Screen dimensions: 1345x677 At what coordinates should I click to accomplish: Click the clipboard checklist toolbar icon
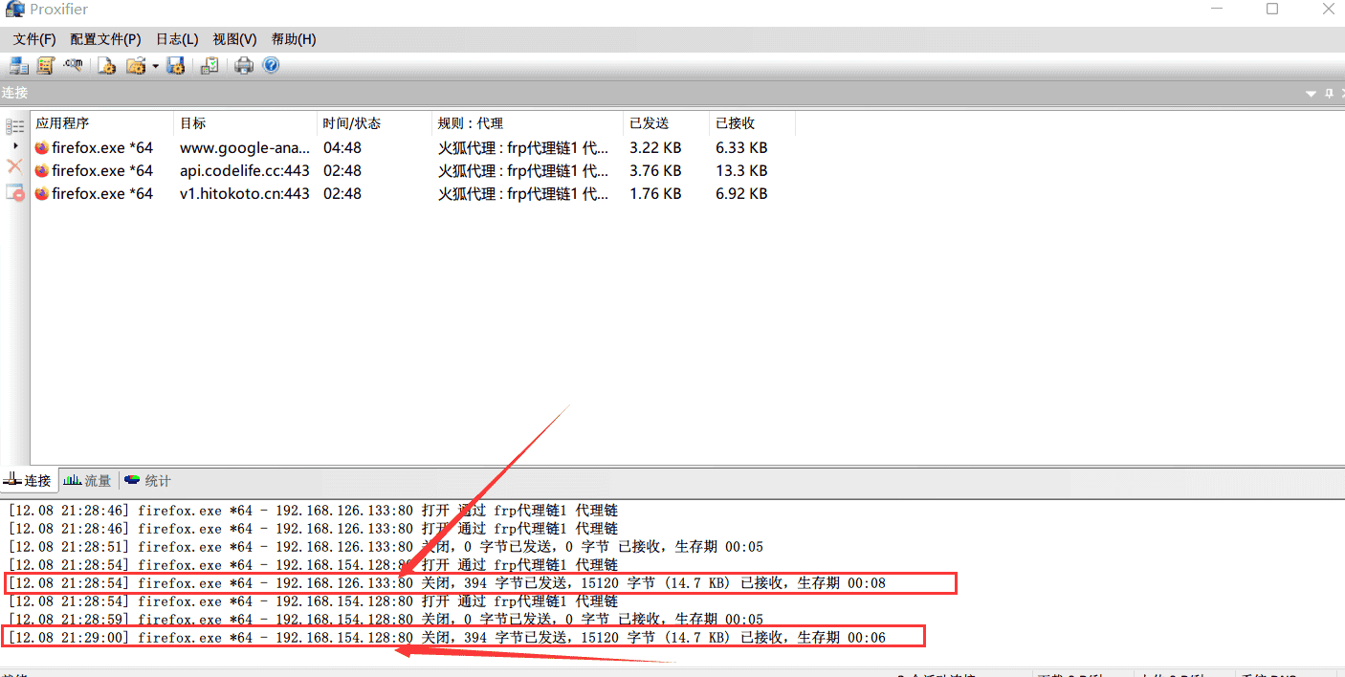tap(209, 66)
